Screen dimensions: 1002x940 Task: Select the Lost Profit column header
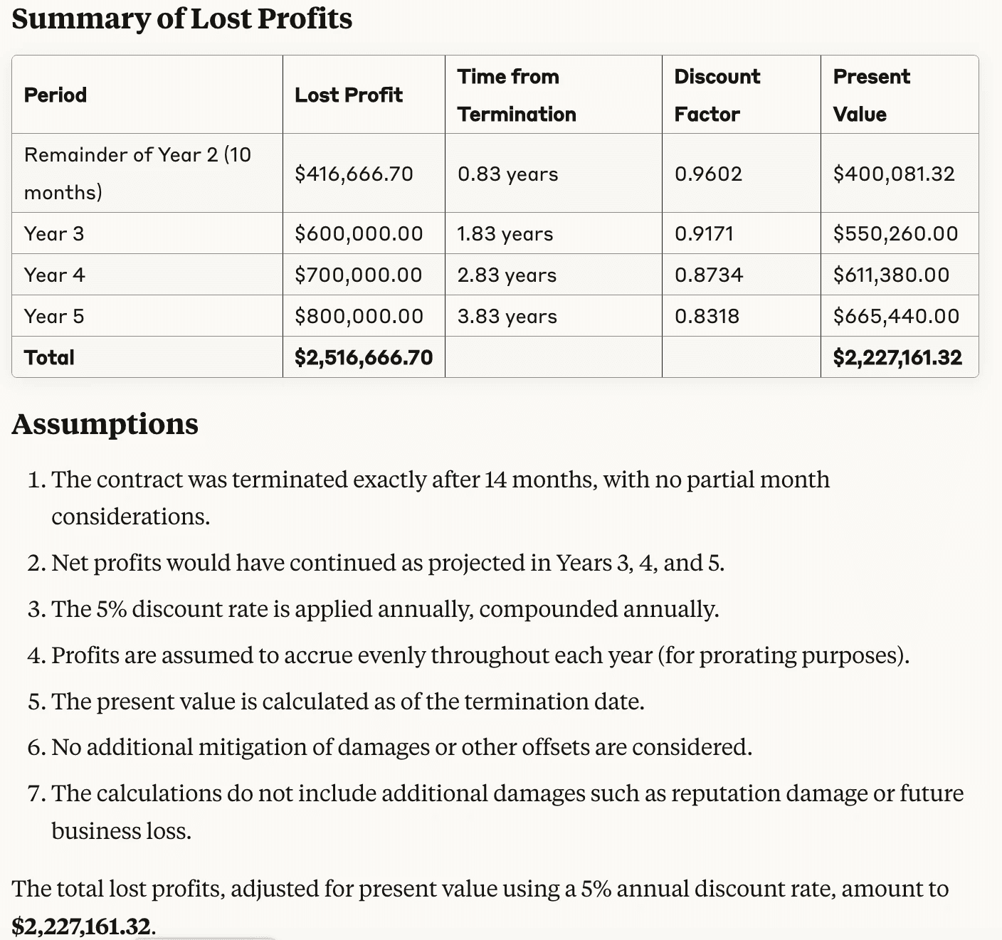(349, 95)
